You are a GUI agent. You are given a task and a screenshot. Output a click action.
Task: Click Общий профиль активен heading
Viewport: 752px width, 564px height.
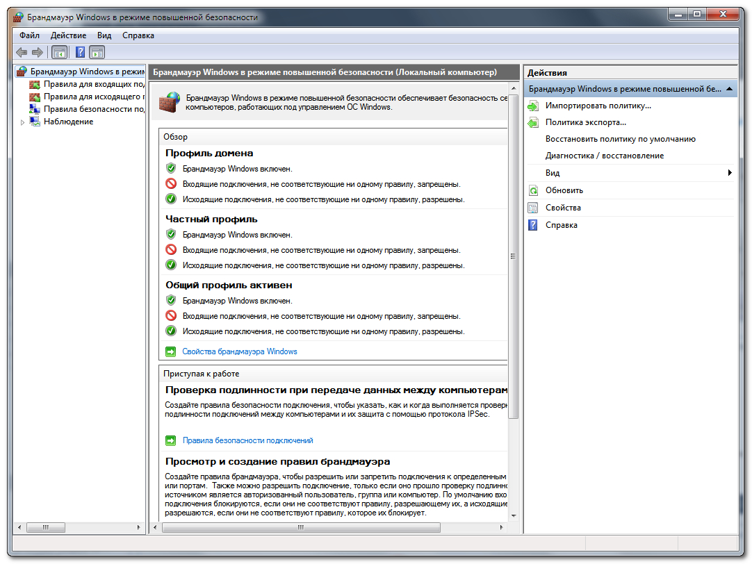(x=229, y=285)
